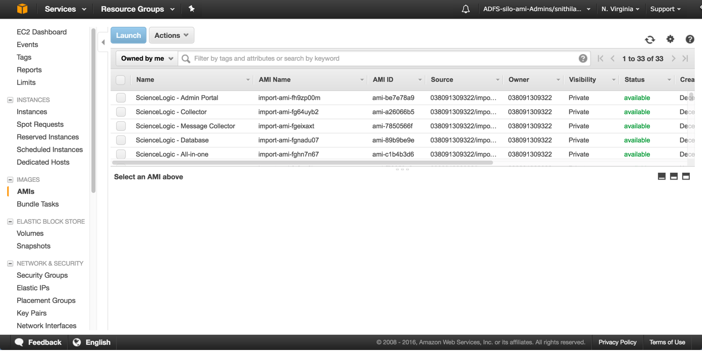Click the AWS orange cube logo
This screenshot has height=351, width=702.
click(x=22, y=9)
